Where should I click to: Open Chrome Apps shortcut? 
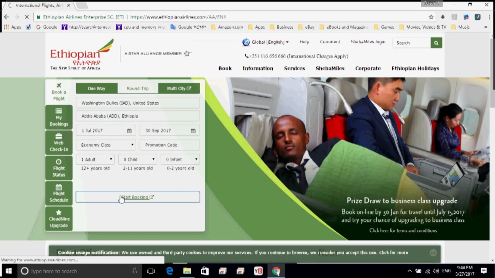click(12, 27)
